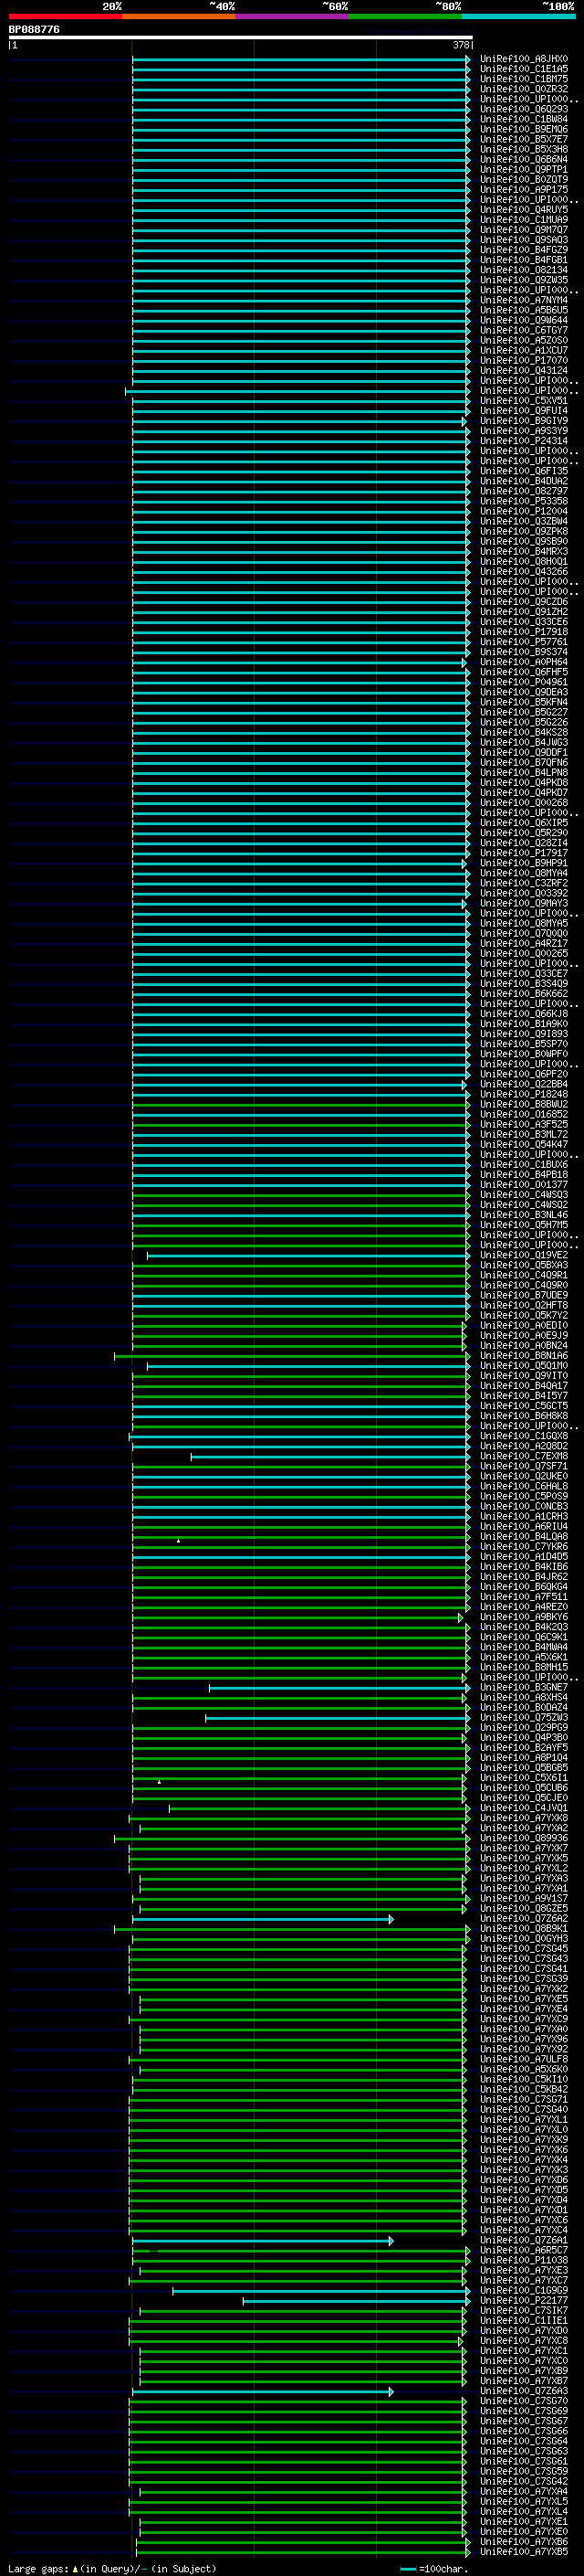
Task: Select hit label UniRef100_A7YXL5
Action: (524, 2502)
